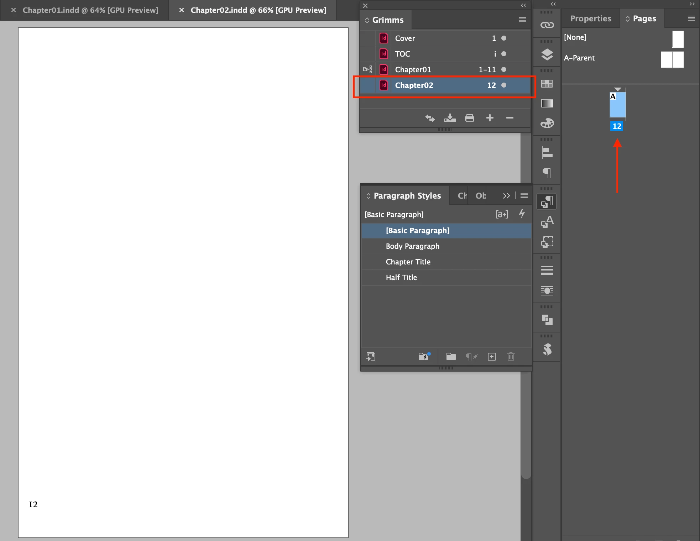Toggle style source box next to TOC
This screenshot has width=700, height=541.
(x=367, y=54)
